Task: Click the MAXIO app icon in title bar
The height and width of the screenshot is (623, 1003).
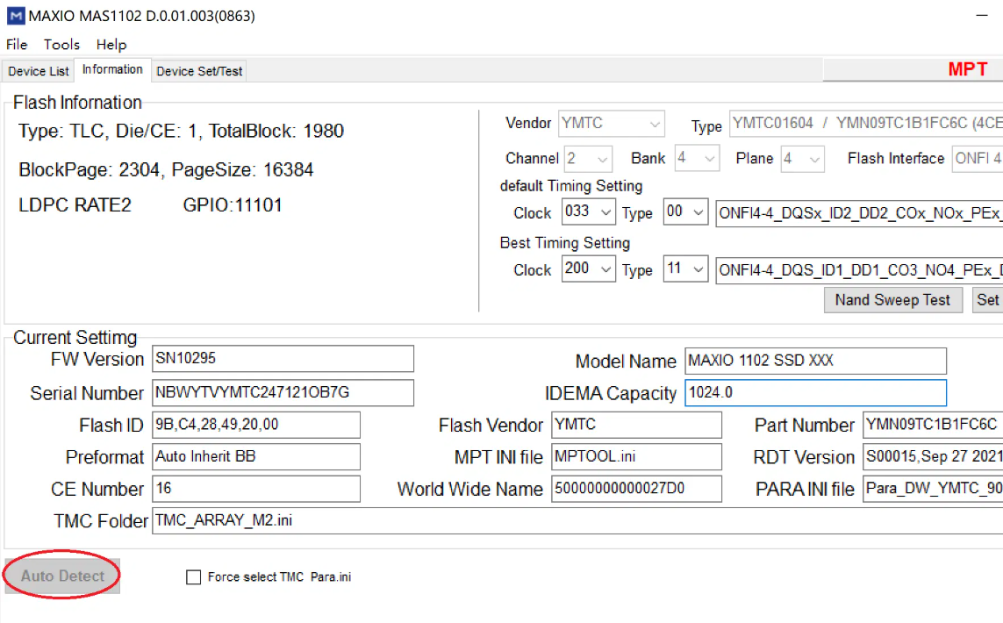Action: 15,17
